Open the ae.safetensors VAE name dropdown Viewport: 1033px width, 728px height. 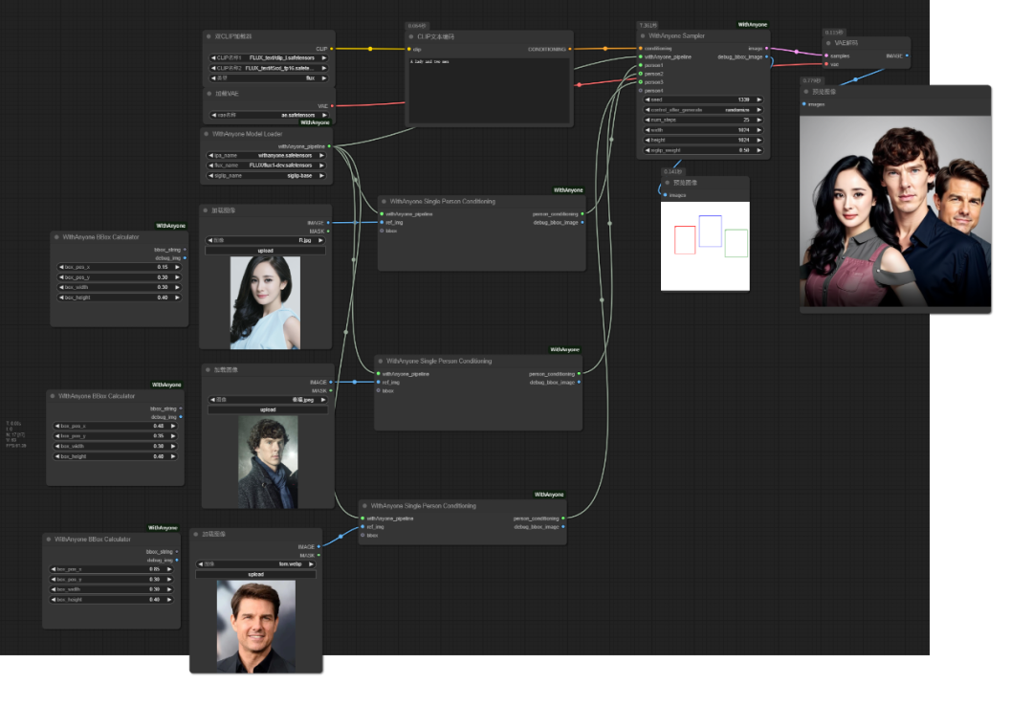[268, 115]
